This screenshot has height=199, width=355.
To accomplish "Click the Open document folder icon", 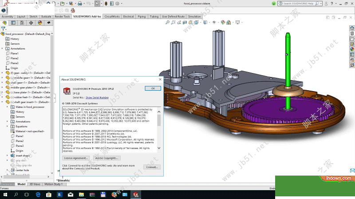I will [62, 4].
